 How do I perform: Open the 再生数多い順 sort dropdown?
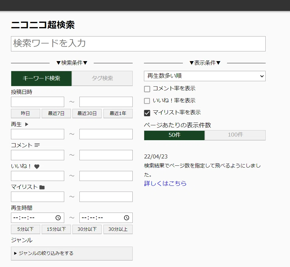click(205, 76)
